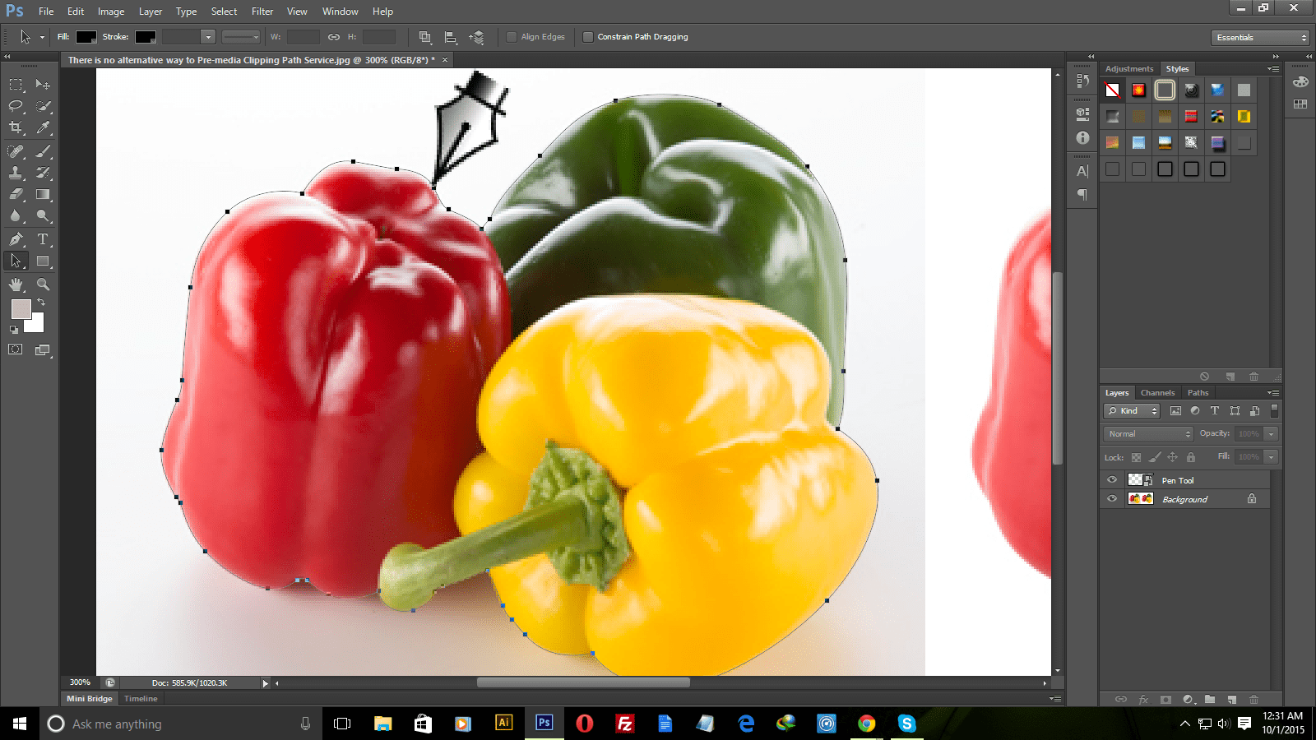
Task: Select the Dodge tool
Action: coord(43,216)
